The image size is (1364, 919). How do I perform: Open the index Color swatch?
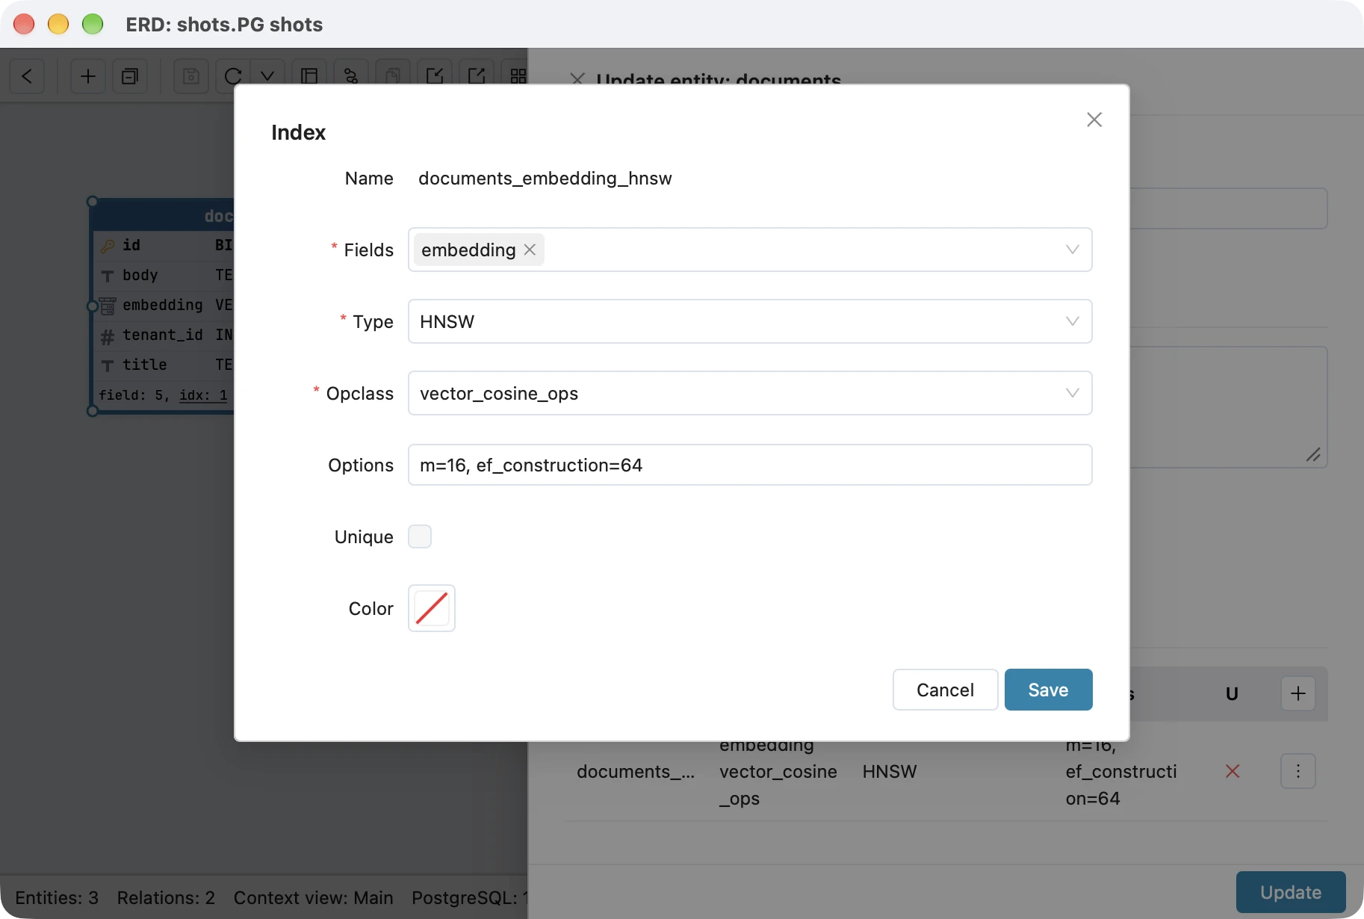pos(432,608)
